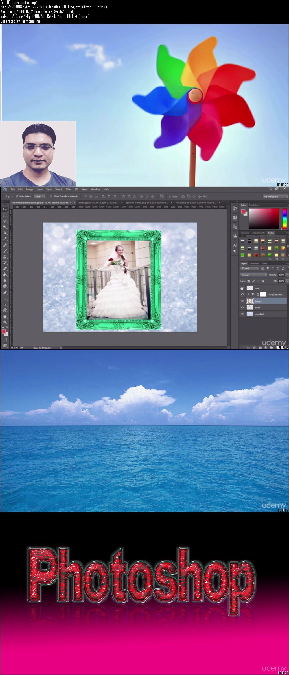Click add layer mask icon
The image size is (289, 675).
[260, 348]
